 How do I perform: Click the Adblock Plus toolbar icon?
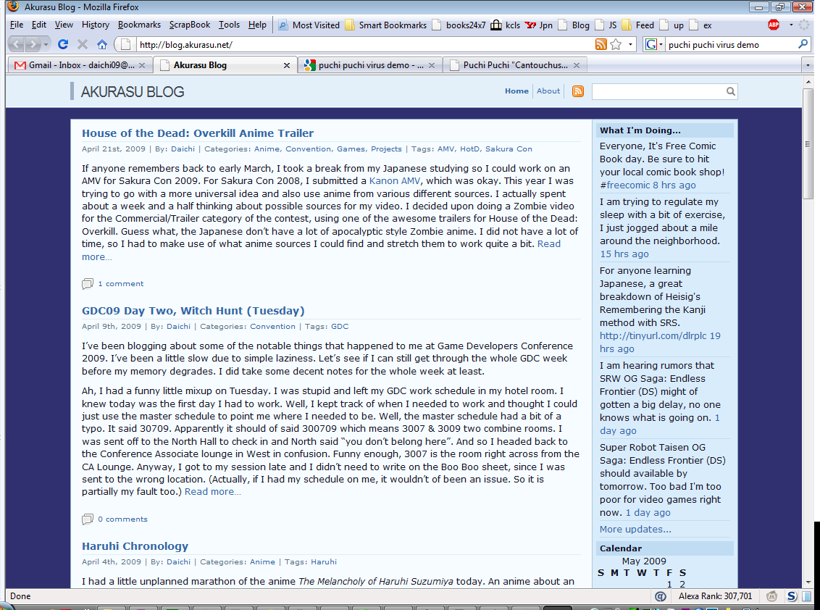[774, 25]
